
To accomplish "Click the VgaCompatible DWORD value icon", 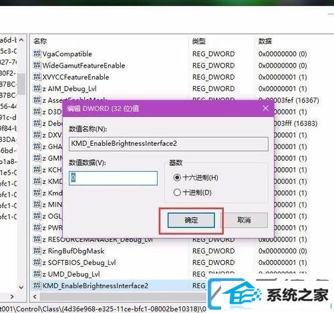I will 37,54.
